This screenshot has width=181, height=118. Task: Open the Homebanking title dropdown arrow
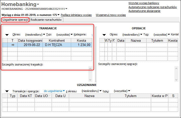[x=38, y=5]
